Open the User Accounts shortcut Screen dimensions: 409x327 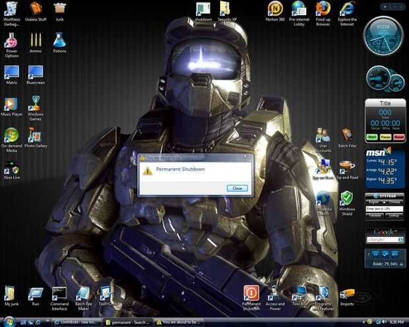point(323,134)
